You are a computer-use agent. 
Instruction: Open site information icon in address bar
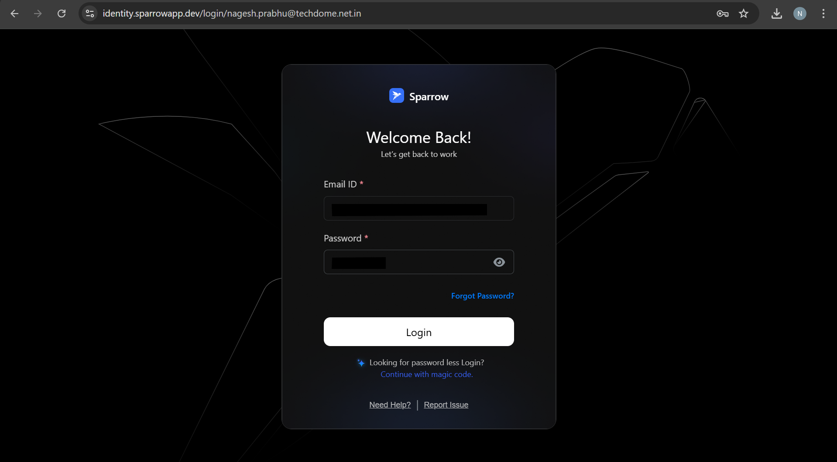tap(90, 14)
